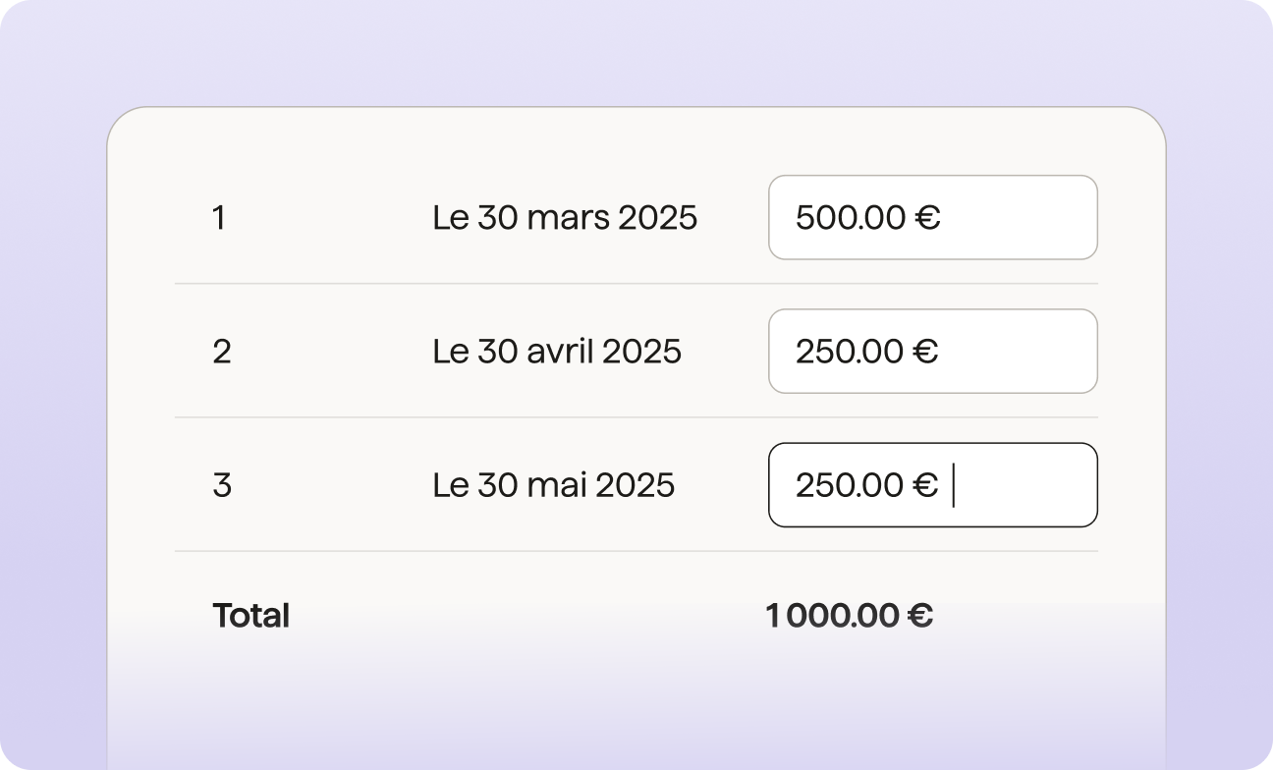Click the text cursor in the mai field
The width and height of the screenshot is (1273, 770).
954,485
